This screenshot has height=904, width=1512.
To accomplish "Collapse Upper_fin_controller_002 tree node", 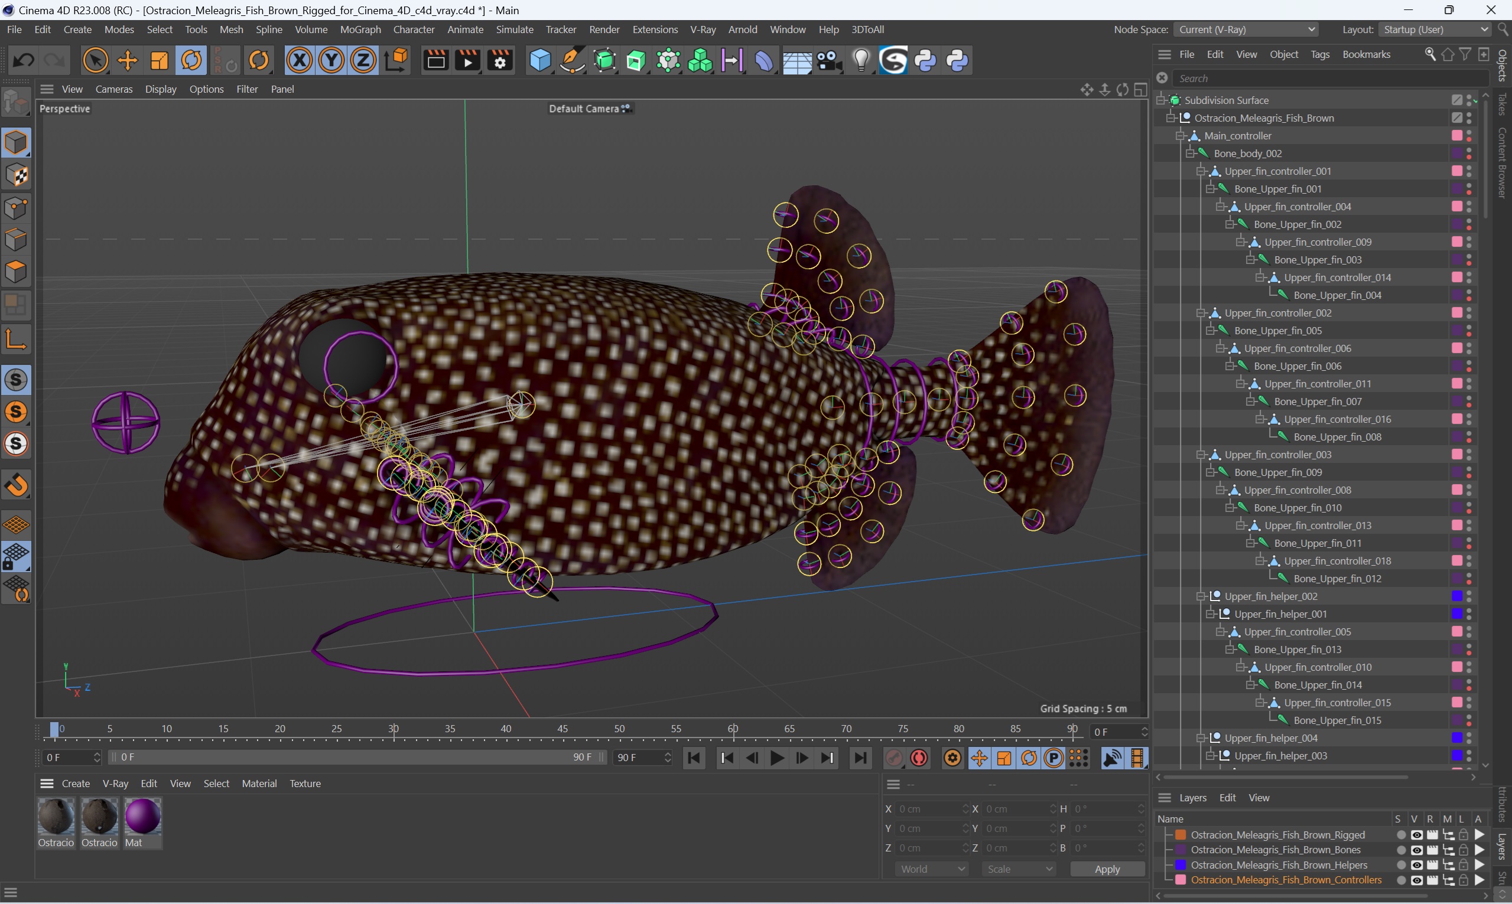I will point(1201,312).
